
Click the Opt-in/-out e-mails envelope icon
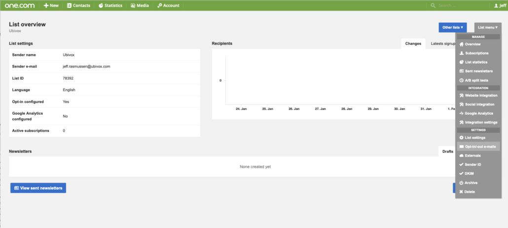coord(462,147)
